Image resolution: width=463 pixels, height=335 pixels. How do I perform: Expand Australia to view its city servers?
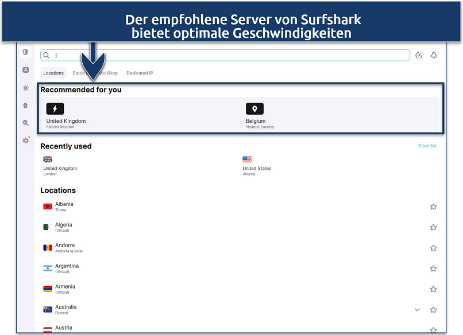click(417, 309)
